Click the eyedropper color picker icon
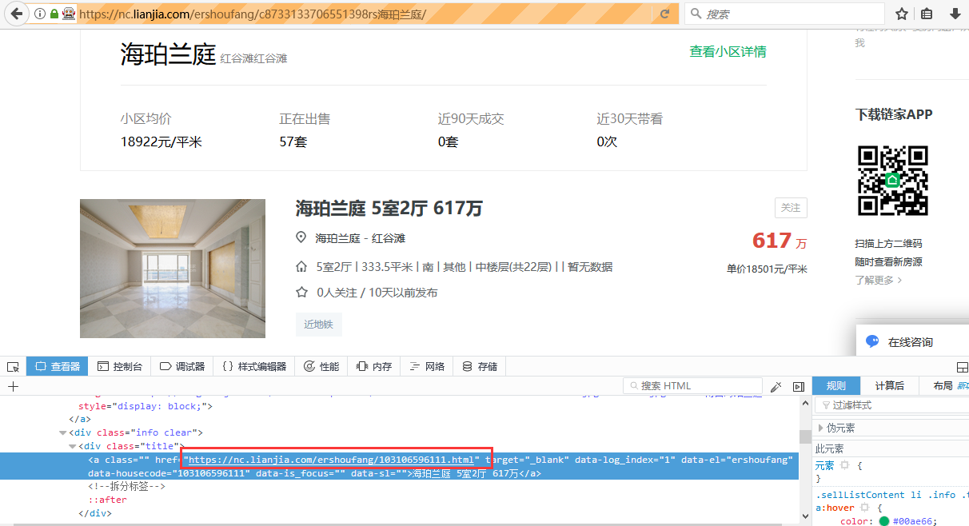 pyautogui.click(x=776, y=386)
